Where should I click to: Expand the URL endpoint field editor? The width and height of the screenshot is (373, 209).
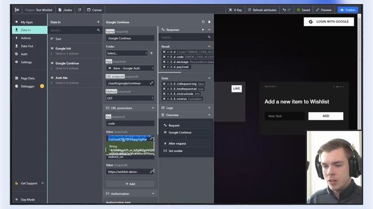pos(152,83)
